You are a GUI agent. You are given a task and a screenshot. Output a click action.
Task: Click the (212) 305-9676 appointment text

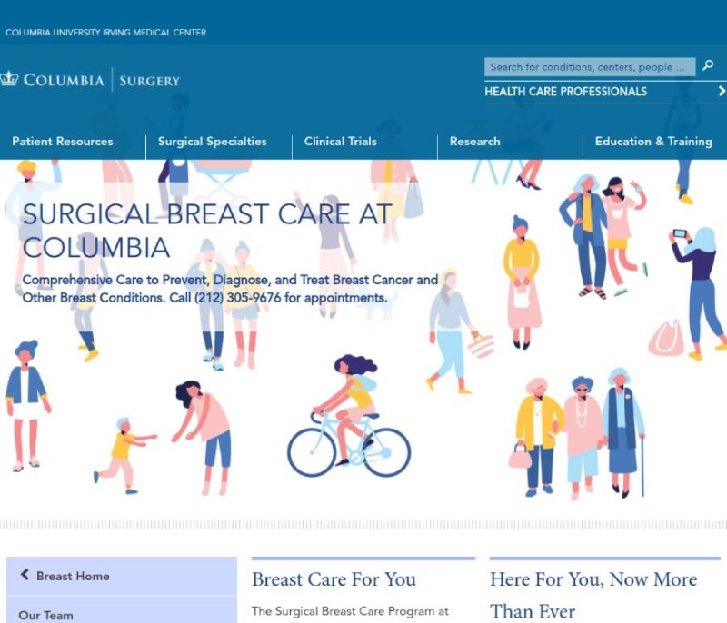pos(237,297)
